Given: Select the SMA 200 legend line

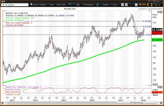Looking at the screenshot, I should tap(20, 18).
